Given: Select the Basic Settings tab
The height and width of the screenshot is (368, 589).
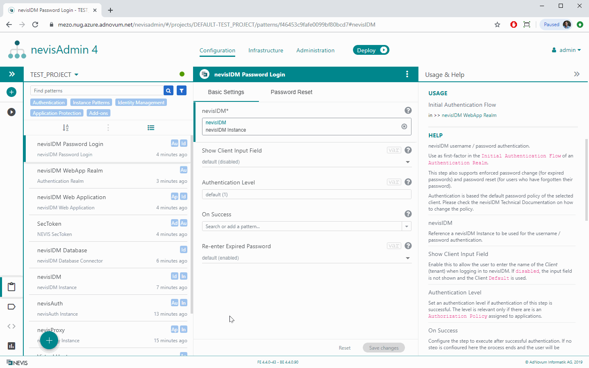Looking at the screenshot, I should click(x=226, y=92).
